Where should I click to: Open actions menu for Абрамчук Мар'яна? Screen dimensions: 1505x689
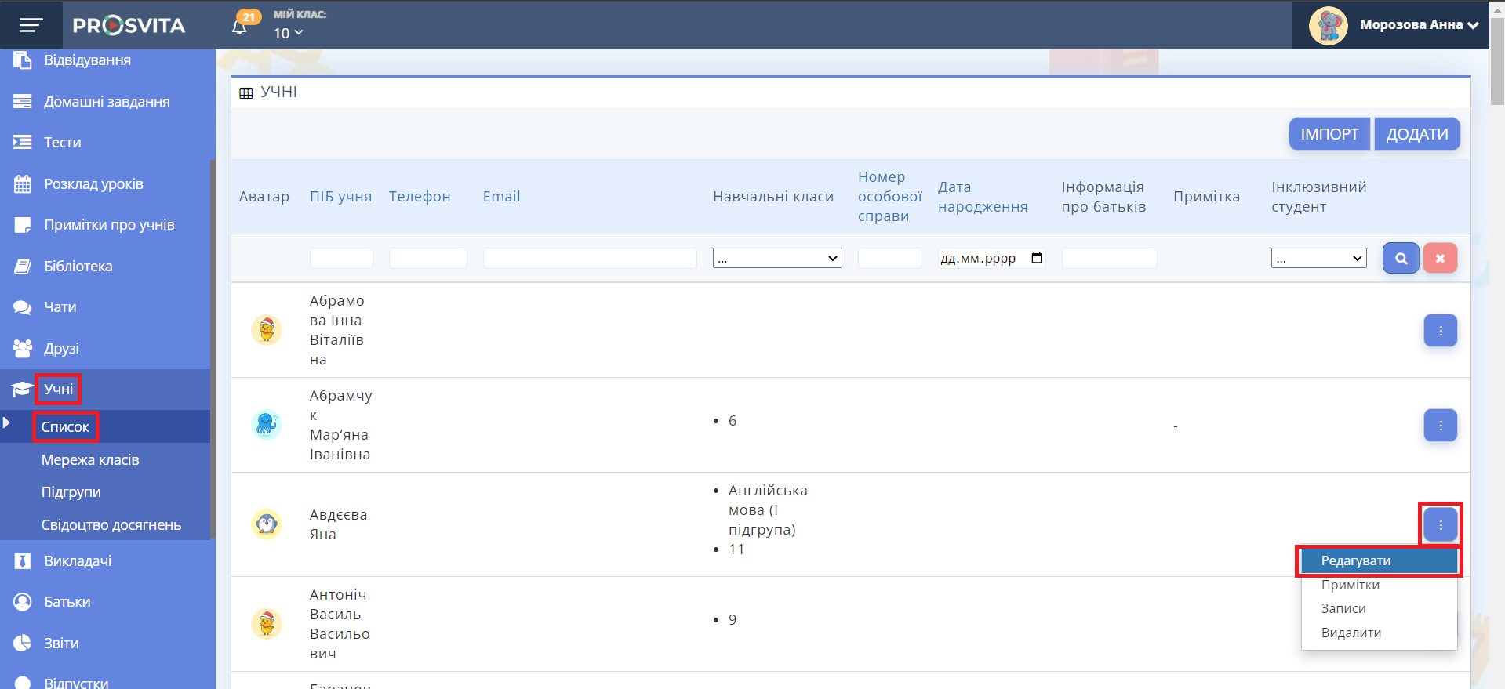(x=1440, y=426)
